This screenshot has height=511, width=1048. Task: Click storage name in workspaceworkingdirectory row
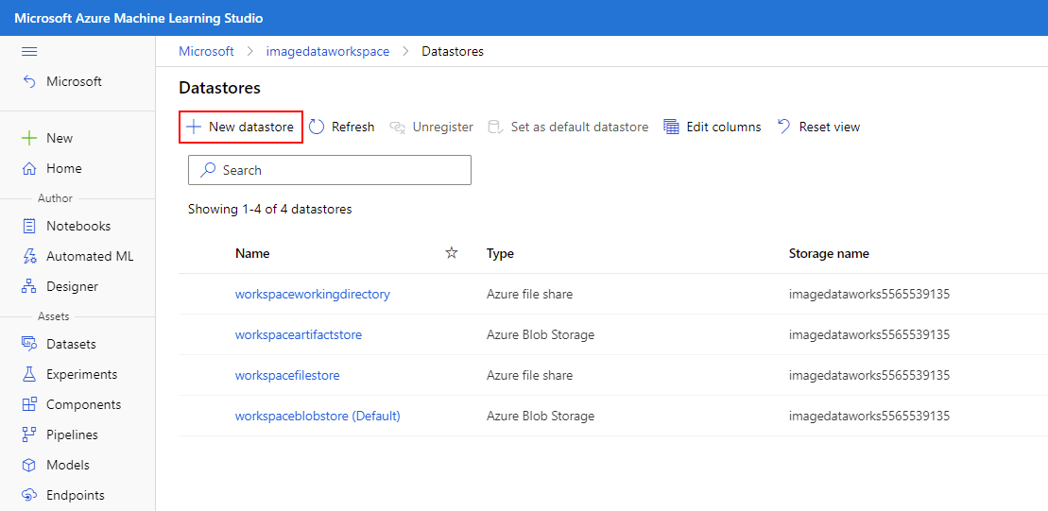(x=868, y=293)
